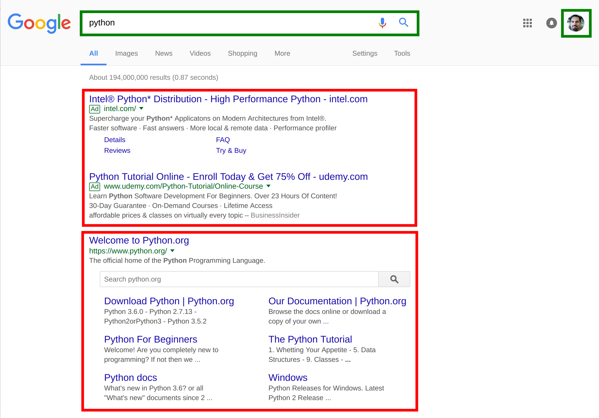The image size is (599, 418).
Task: Open the Python Tutorial Online udemy ad
Action: click(x=228, y=177)
